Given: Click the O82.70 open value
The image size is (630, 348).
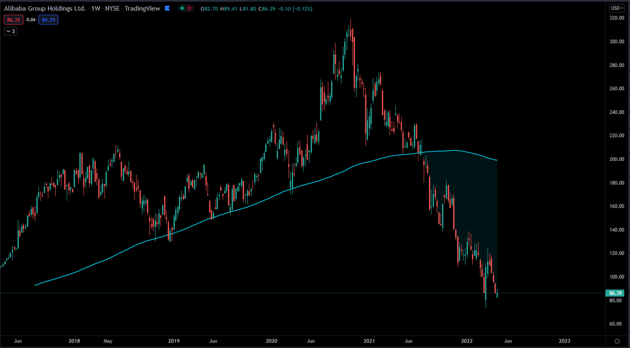Looking at the screenshot, I should (x=209, y=8).
